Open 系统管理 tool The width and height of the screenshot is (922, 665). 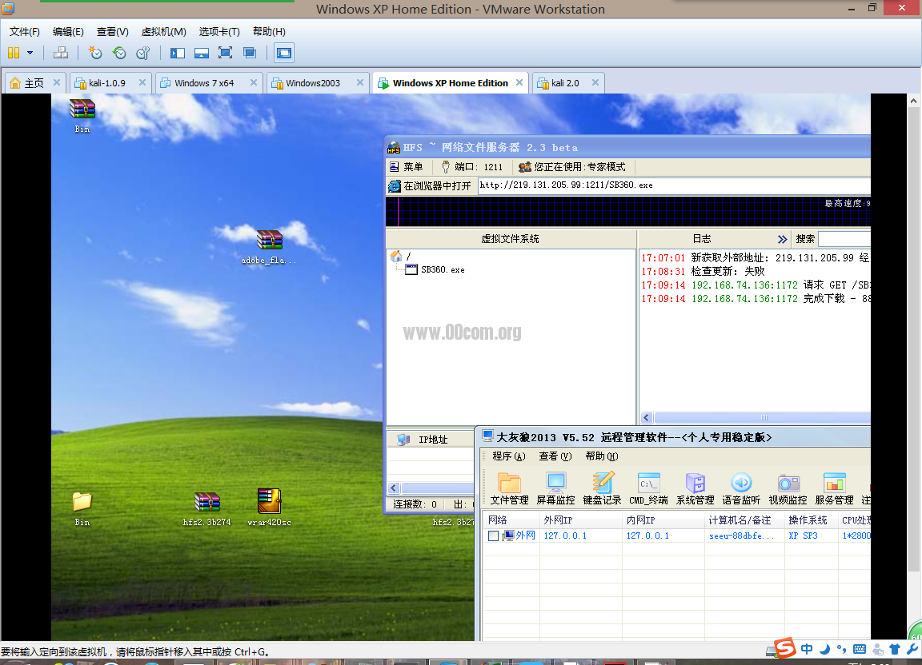[695, 488]
